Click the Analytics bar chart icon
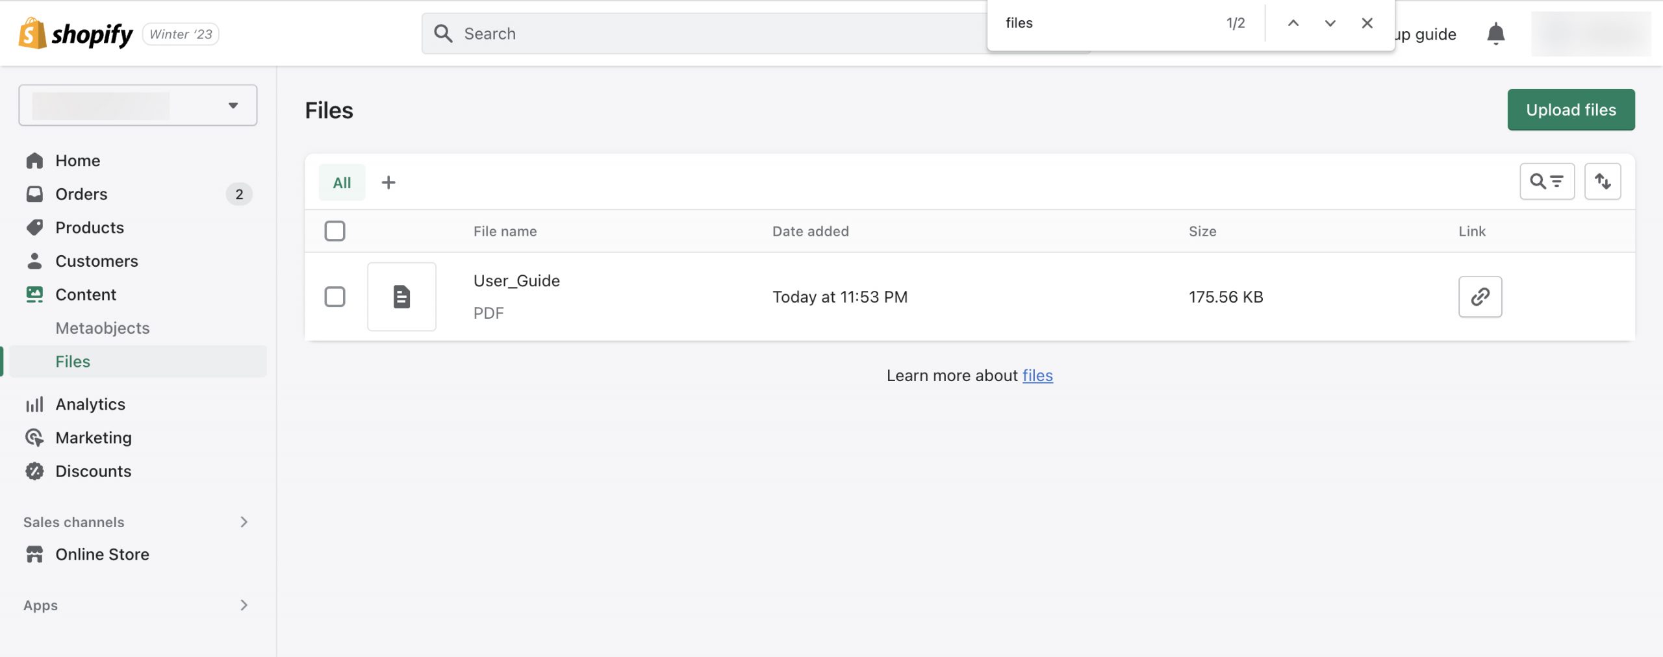This screenshot has width=1663, height=657. coord(36,404)
